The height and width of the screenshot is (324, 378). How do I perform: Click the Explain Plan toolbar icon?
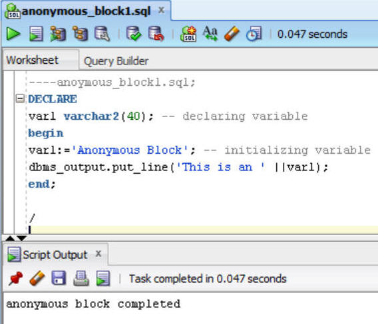58,33
